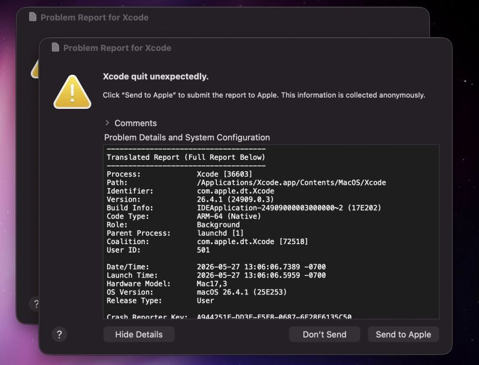Click the OS Version value 'macOS 26.4.1 (25E253)'

[242, 292]
